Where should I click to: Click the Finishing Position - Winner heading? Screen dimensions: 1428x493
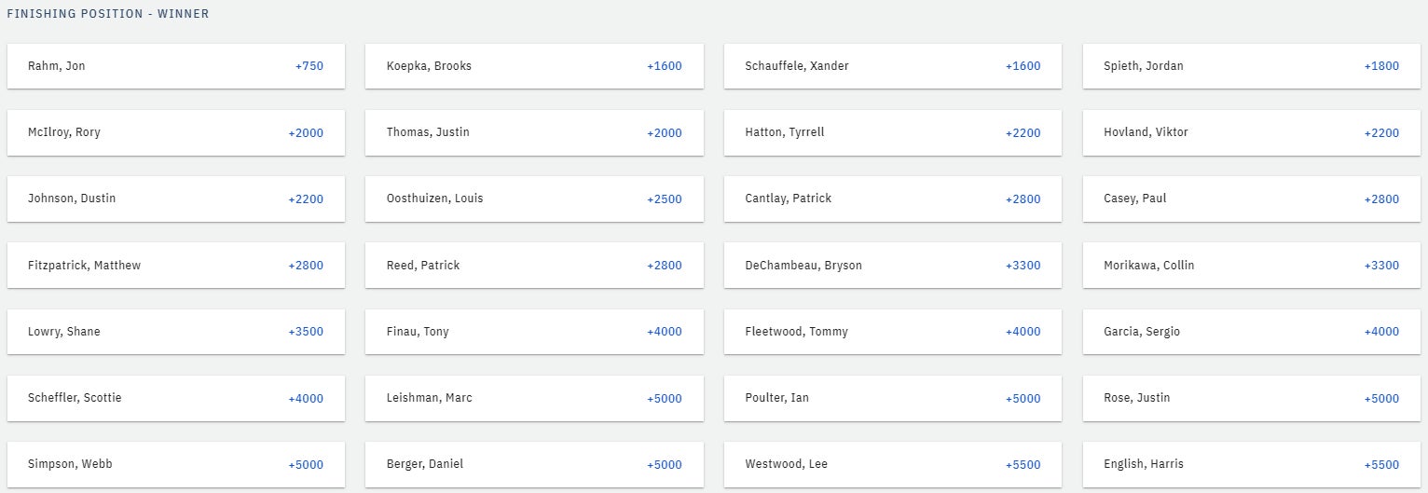coord(108,14)
